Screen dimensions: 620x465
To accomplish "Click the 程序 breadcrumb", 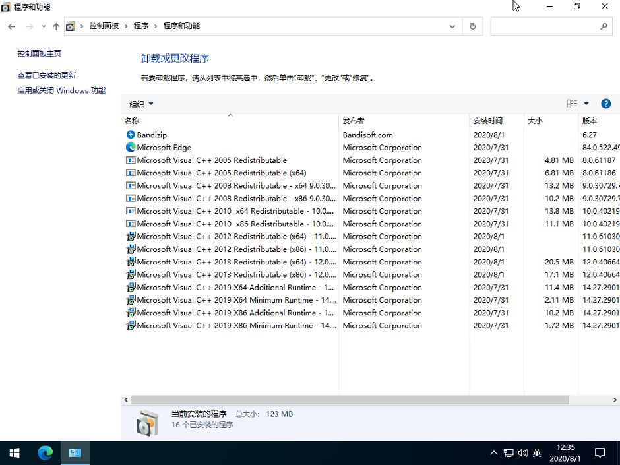I will 141,26.
